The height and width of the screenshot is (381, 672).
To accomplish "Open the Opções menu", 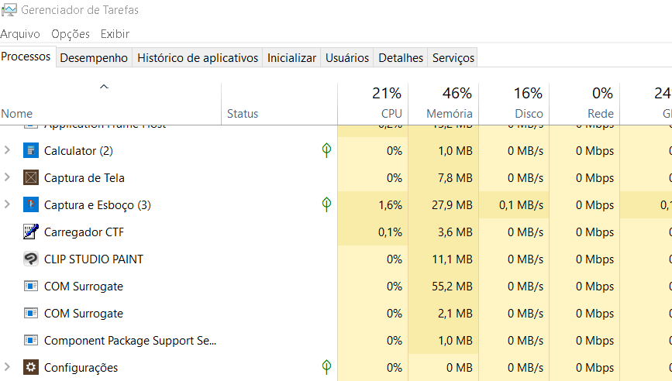I will coord(71,34).
